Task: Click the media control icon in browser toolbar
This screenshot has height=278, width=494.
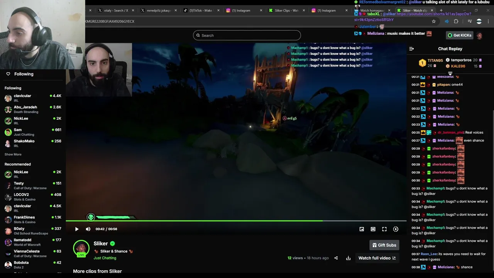Action: click(x=470, y=22)
